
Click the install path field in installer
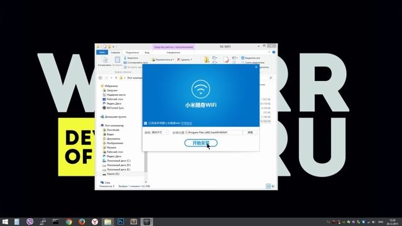pos(214,132)
